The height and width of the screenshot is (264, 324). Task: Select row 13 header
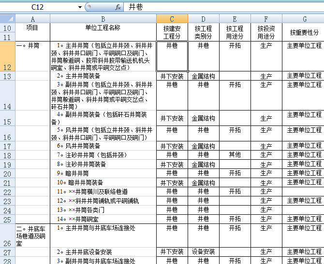pyautogui.click(x=8, y=76)
